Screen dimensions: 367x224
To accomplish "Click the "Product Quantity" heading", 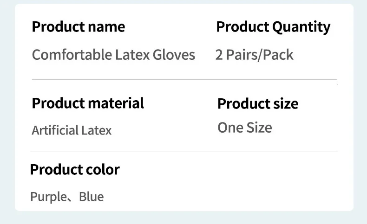I will point(273,27).
